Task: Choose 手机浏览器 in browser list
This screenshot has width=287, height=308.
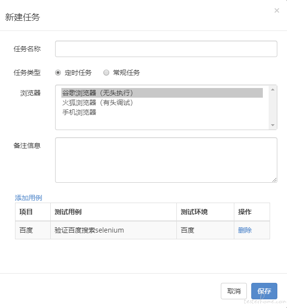Action: tap(162, 112)
